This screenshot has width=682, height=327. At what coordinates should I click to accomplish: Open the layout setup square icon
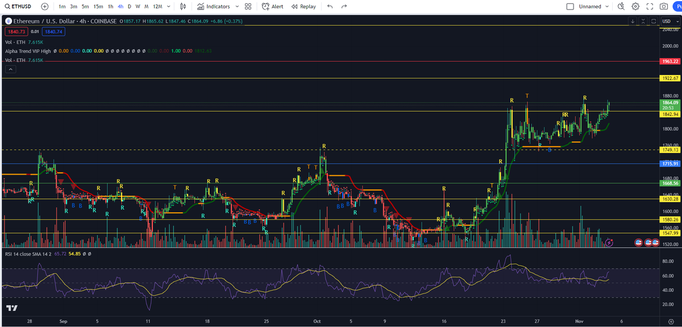click(x=571, y=6)
